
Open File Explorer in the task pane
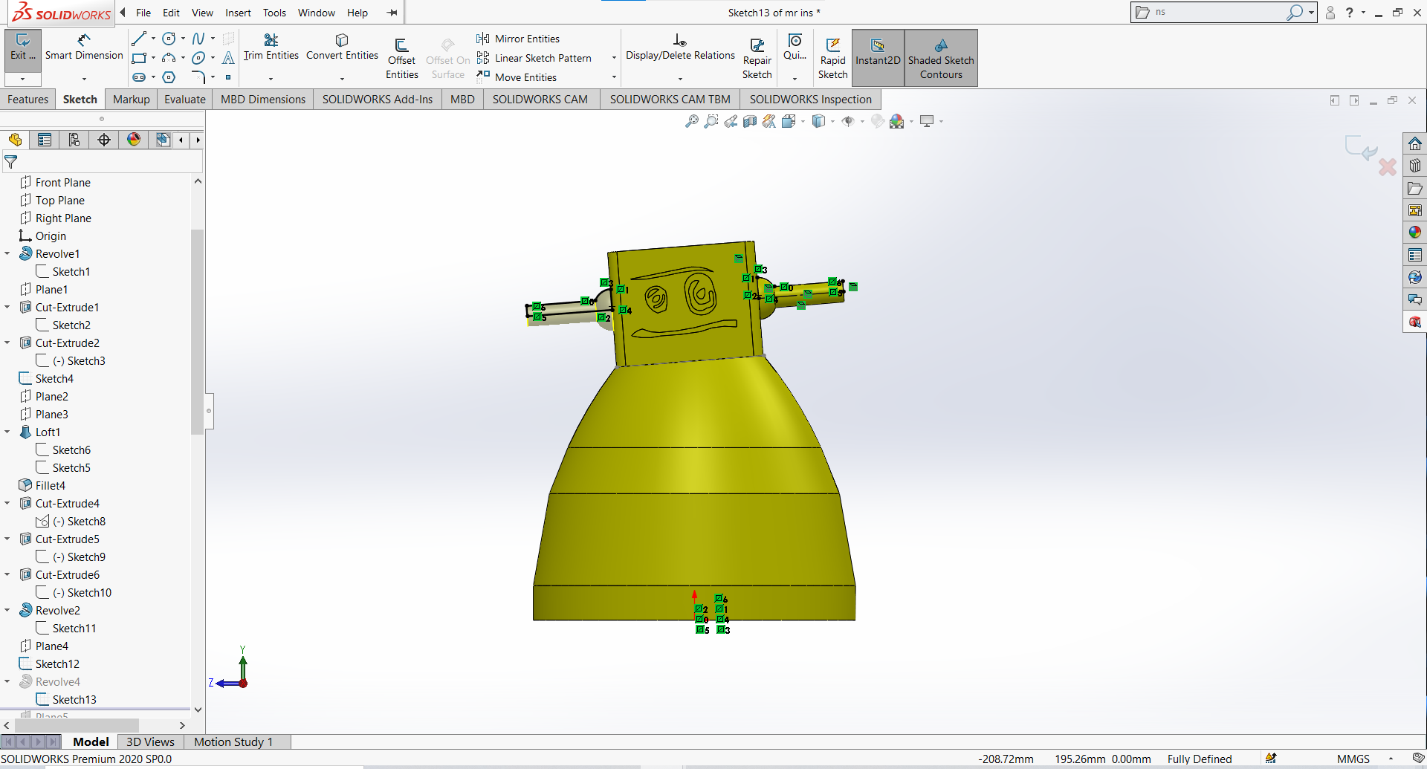pyautogui.click(x=1415, y=188)
